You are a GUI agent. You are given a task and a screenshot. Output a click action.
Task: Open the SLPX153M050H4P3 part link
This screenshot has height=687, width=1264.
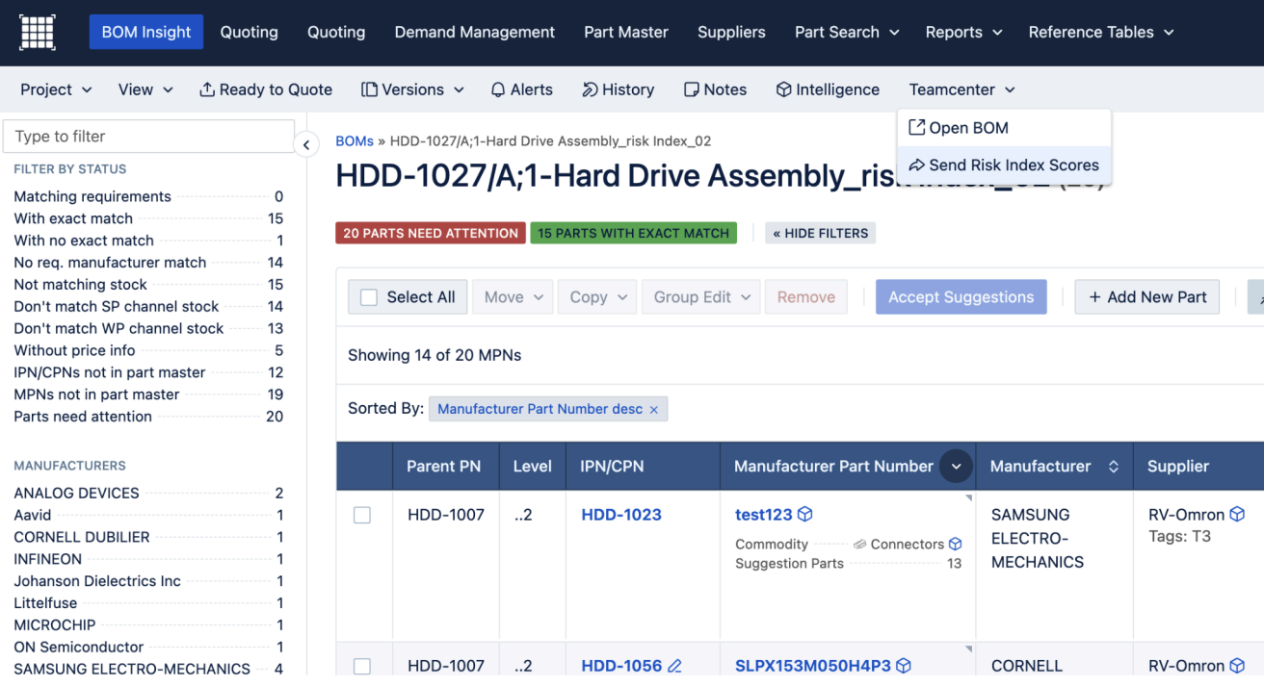[813, 666]
